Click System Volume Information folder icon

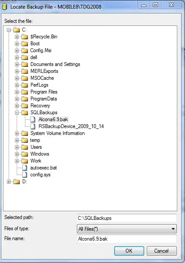coord(25,133)
